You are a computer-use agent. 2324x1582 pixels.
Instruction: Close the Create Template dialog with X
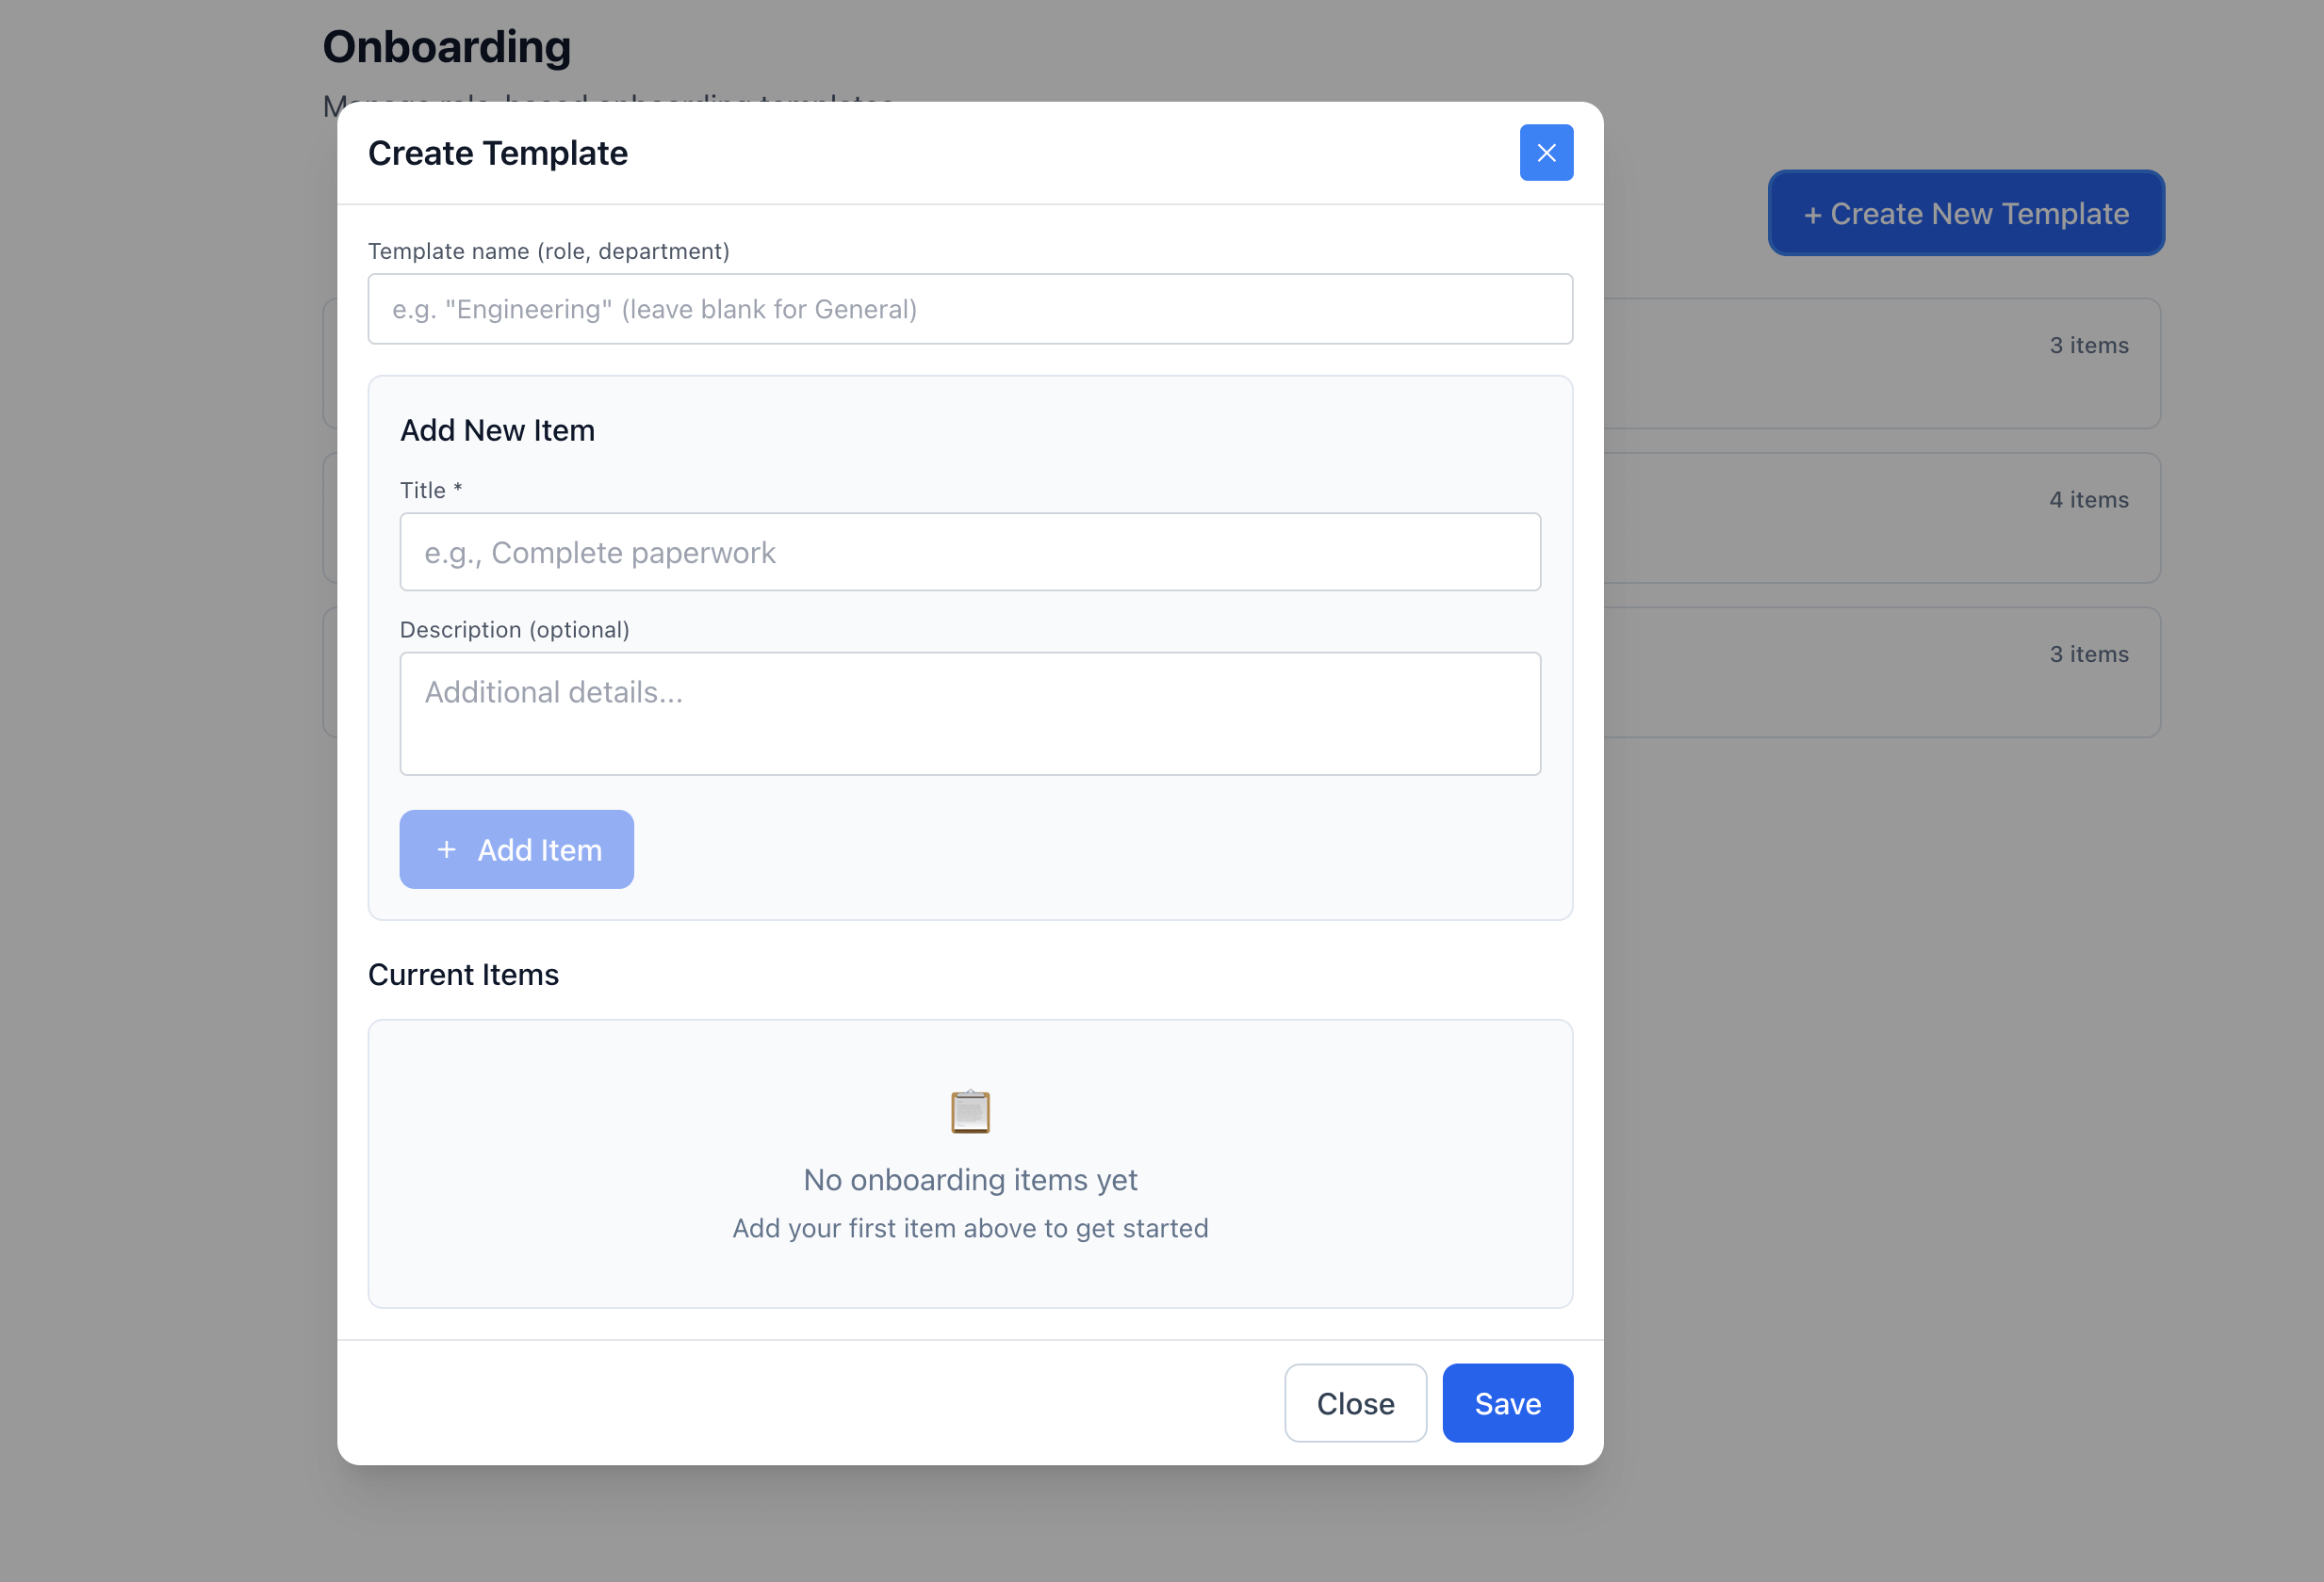1546,153
